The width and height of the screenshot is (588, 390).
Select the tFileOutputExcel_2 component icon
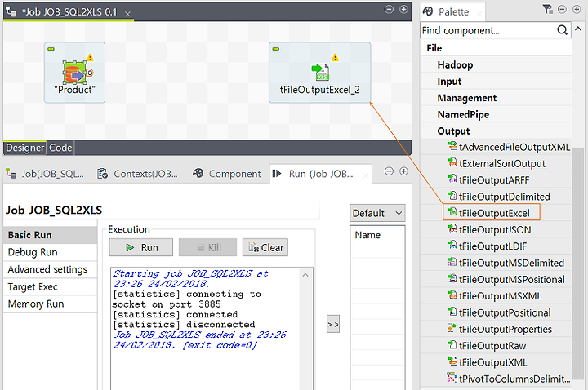[x=320, y=72]
